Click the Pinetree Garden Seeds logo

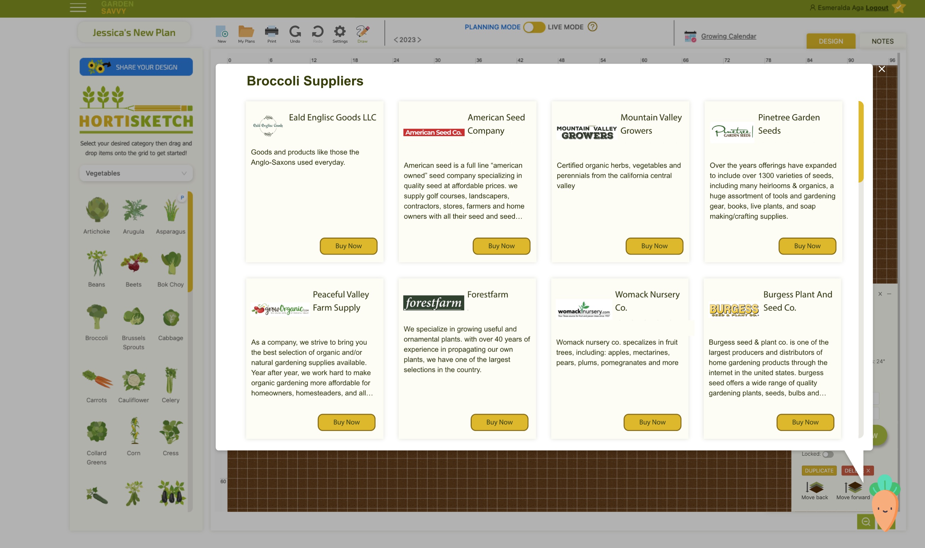pyautogui.click(x=732, y=132)
